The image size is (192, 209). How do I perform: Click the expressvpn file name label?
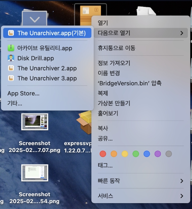click(x=78, y=147)
